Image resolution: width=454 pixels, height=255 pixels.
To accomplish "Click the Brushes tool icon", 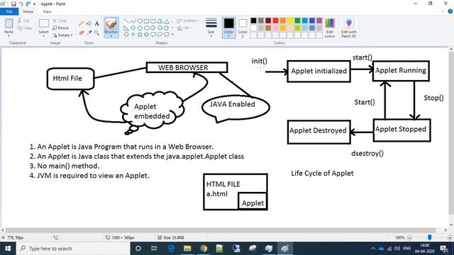I will [111, 24].
